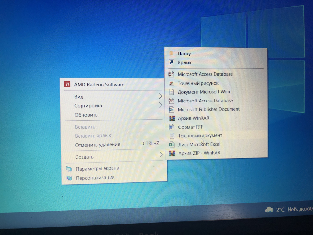Open Параметры экрана display settings

tap(114, 168)
